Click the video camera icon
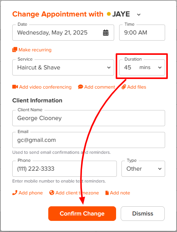 tap(15, 87)
